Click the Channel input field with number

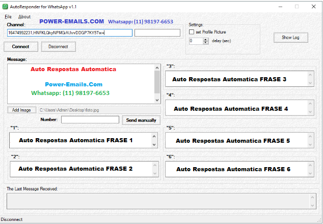[70, 33]
